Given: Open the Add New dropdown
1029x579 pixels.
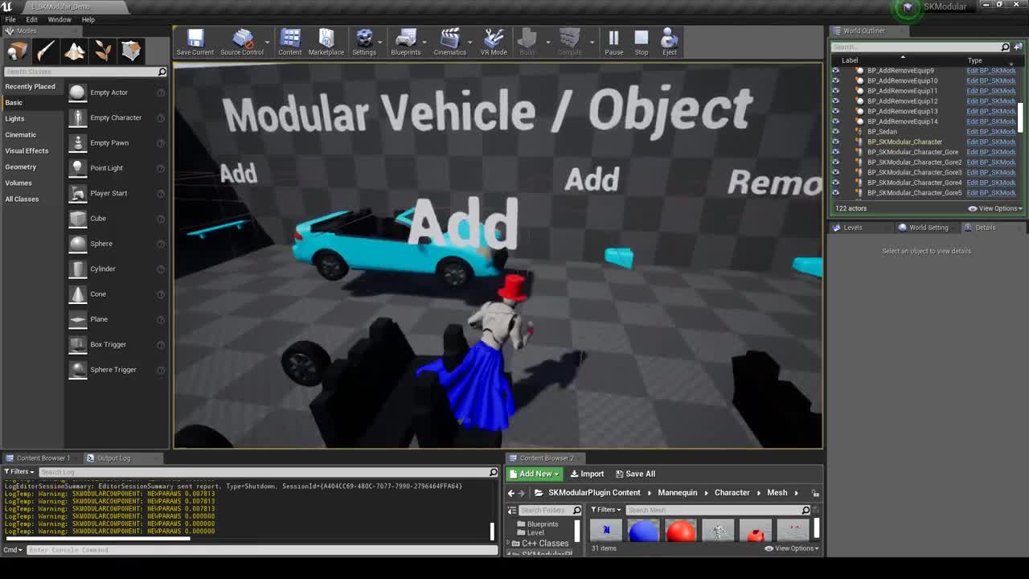Looking at the screenshot, I should 533,474.
